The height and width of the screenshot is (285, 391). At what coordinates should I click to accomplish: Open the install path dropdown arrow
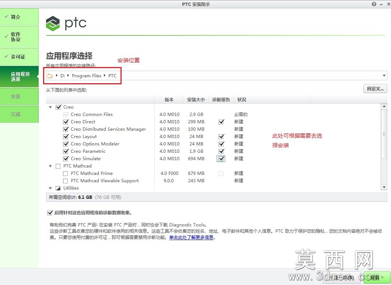coord(384,76)
